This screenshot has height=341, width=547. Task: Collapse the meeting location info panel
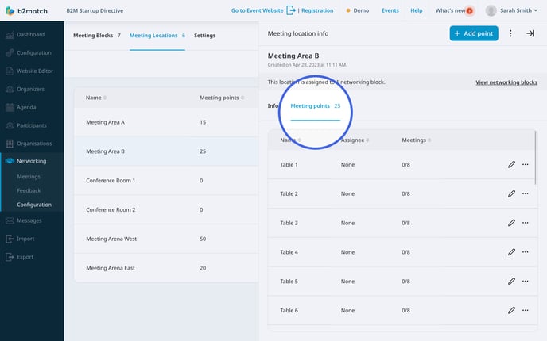530,33
